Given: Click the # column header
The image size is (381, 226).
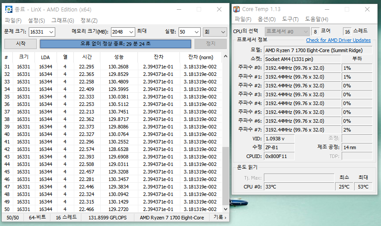Looking at the screenshot, I should coord(7,57).
